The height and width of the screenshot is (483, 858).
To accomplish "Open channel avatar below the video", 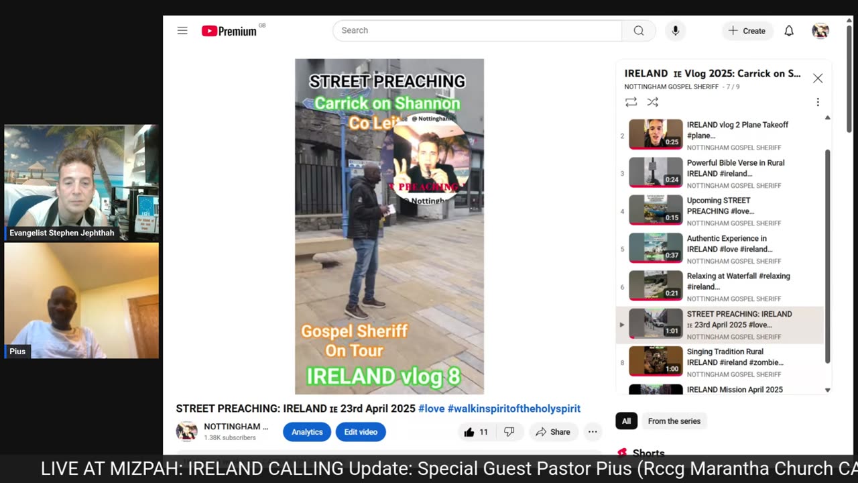I will 186,431.
